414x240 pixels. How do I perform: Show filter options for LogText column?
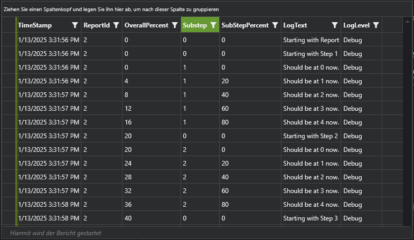pos(334,25)
